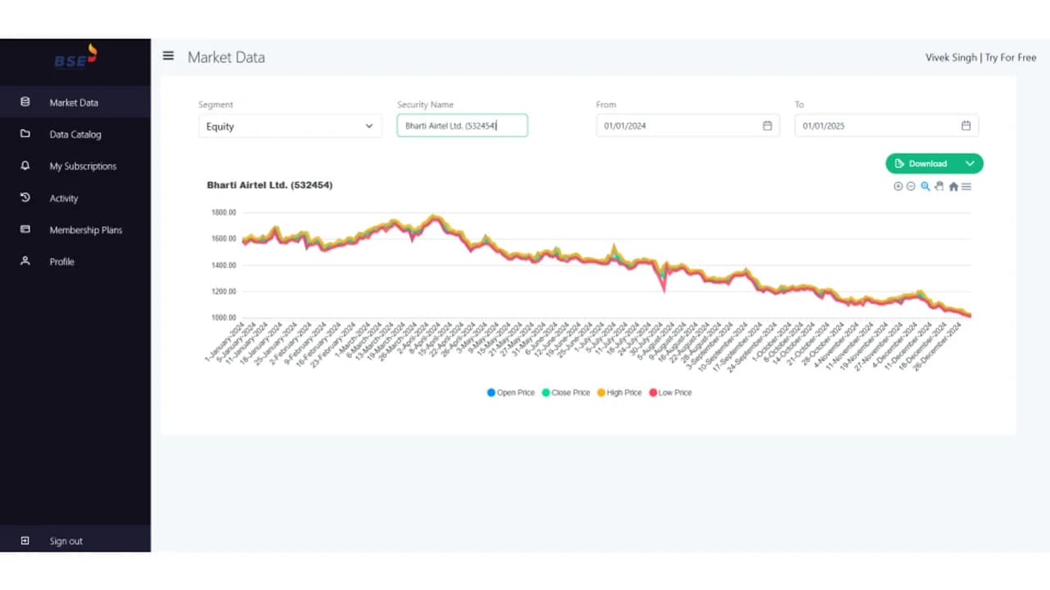Click the Segment field label
The height and width of the screenshot is (590, 1050).
tap(216, 104)
